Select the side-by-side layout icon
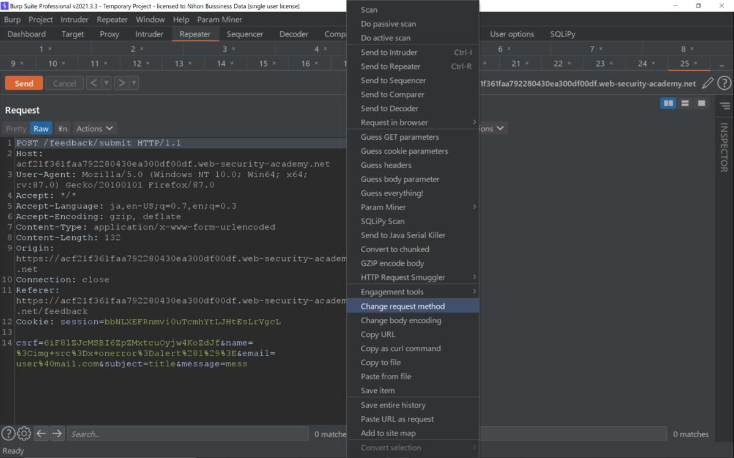 669,103
